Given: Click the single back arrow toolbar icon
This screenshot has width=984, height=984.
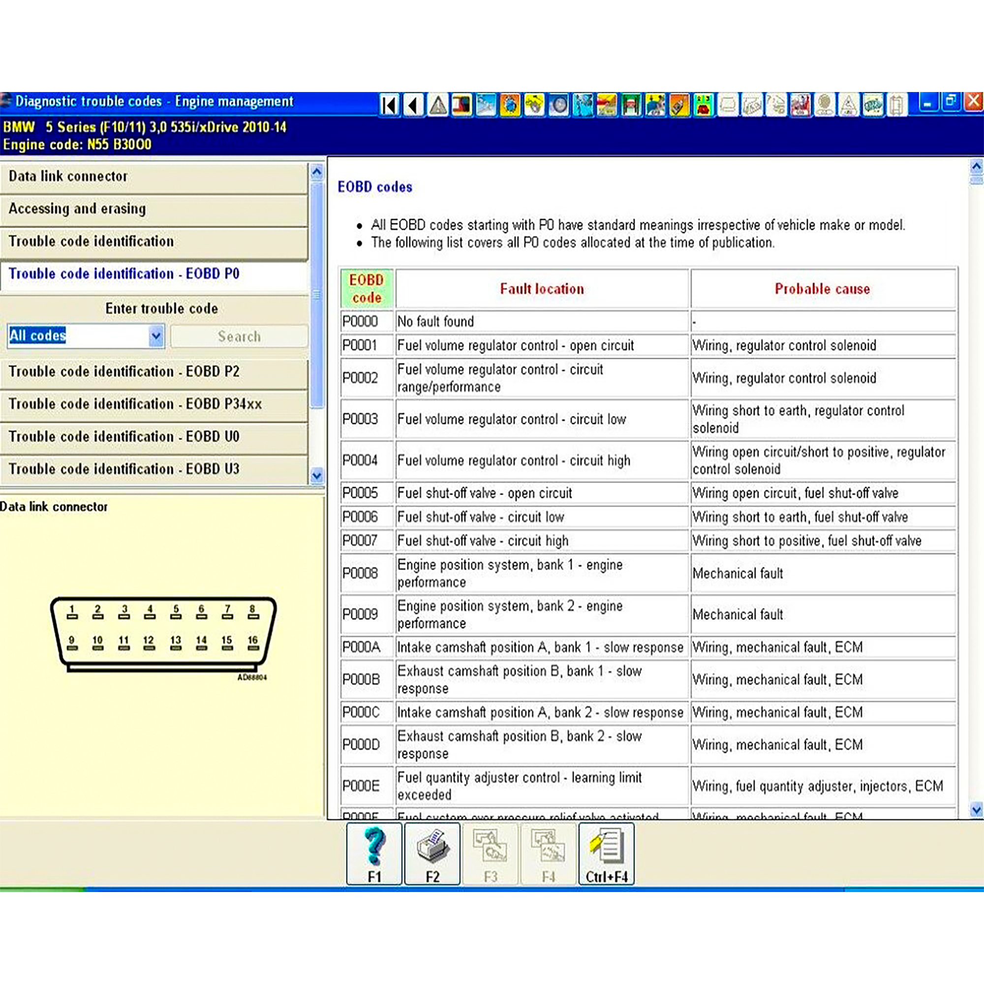Looking at the screenshot, I should pyautogui.click(x=414, y=105).
